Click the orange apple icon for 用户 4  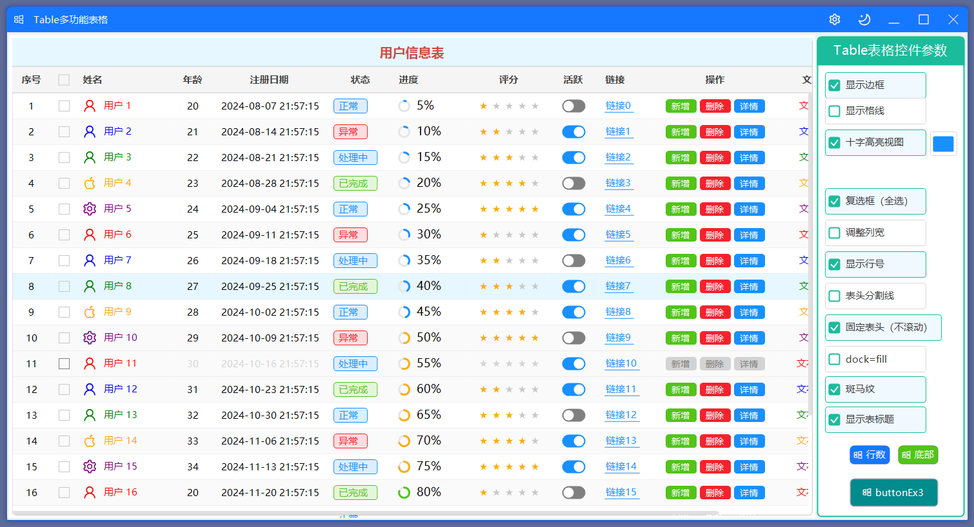[x=90, y=183]
